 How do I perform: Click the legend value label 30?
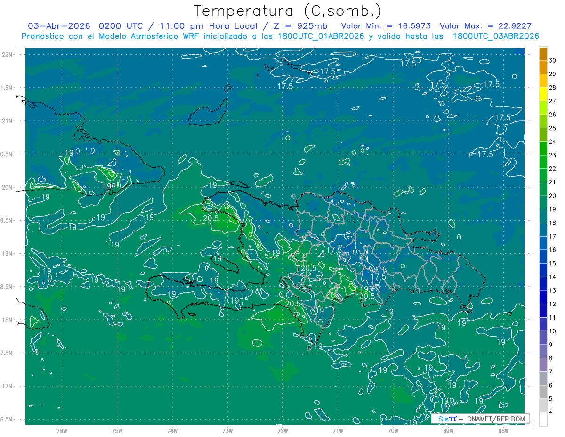coord(553,60)
